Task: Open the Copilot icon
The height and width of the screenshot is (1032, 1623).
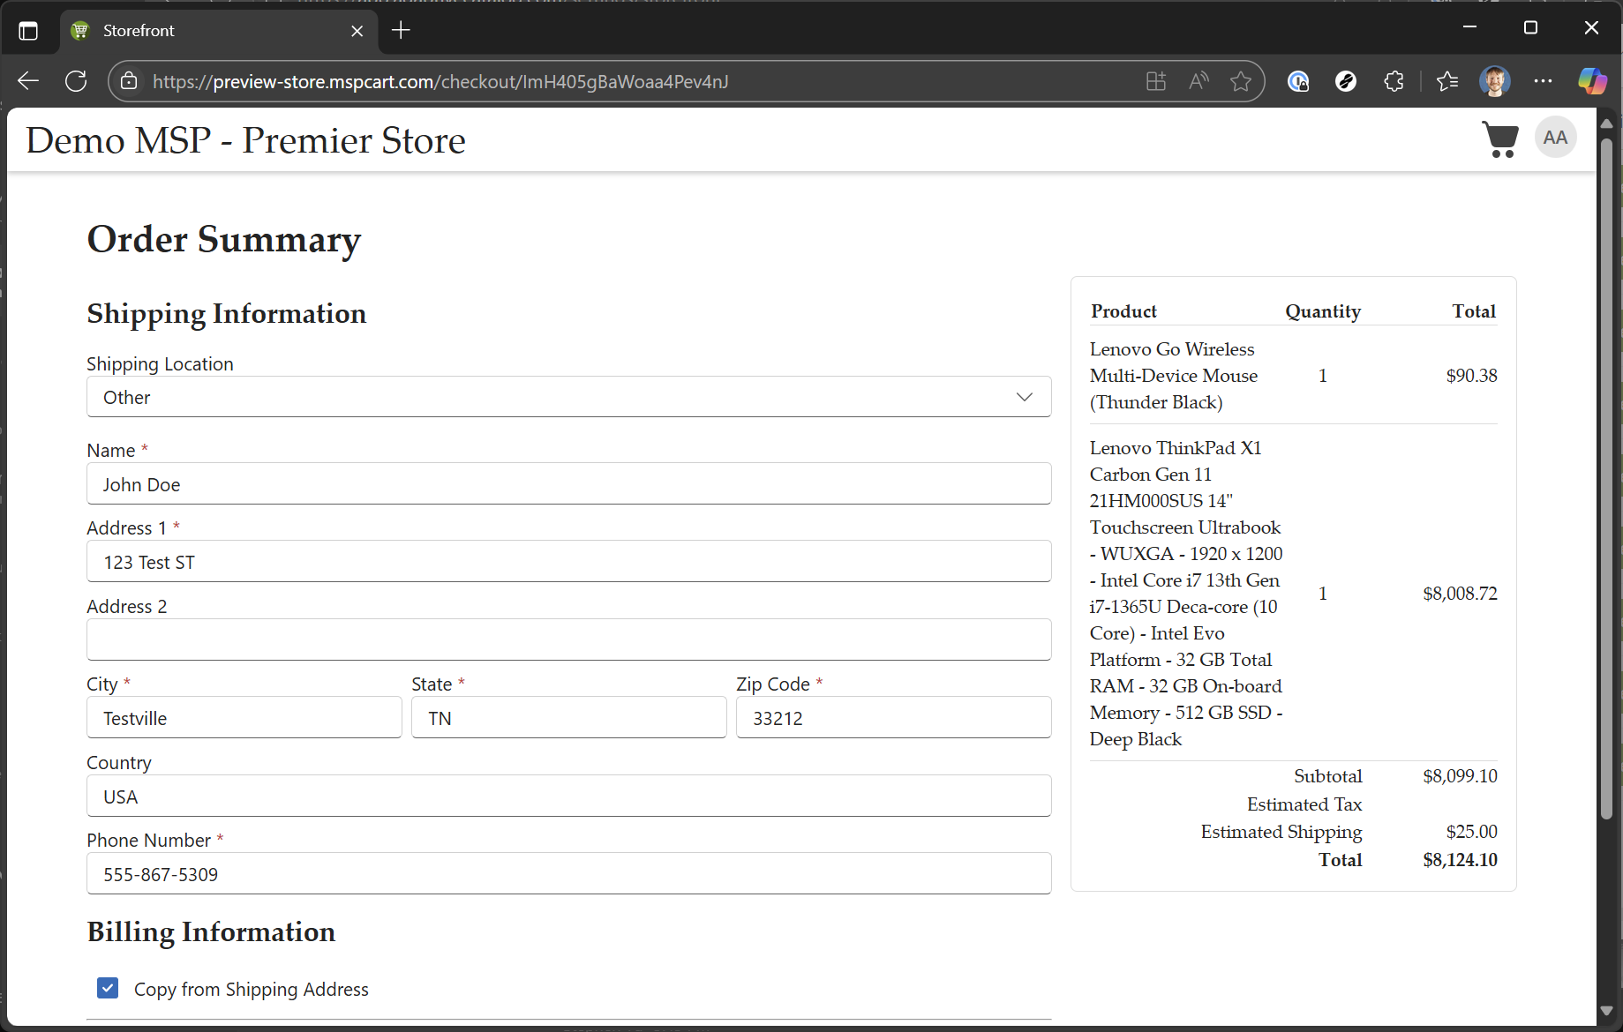Action: (x=1592, y=81)
